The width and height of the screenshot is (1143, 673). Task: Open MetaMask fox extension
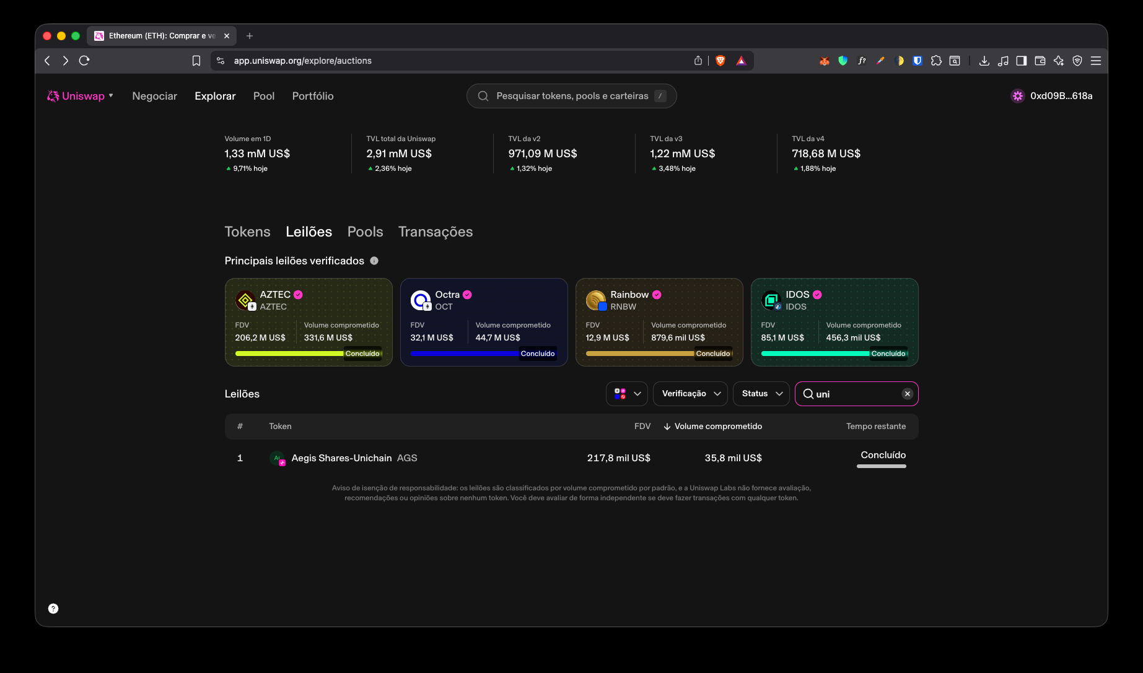(x=825, y=61)
